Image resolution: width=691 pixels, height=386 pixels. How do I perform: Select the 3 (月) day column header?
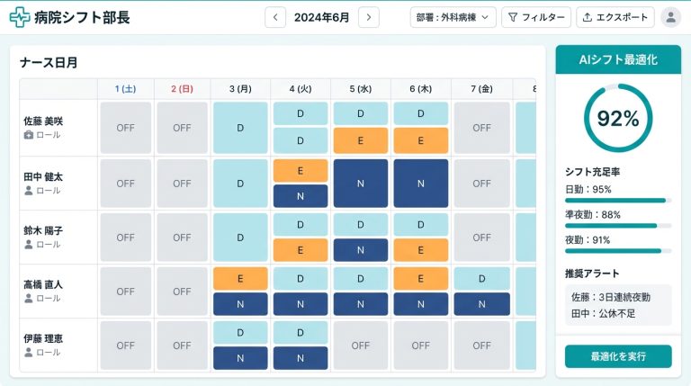coord(240,88)
